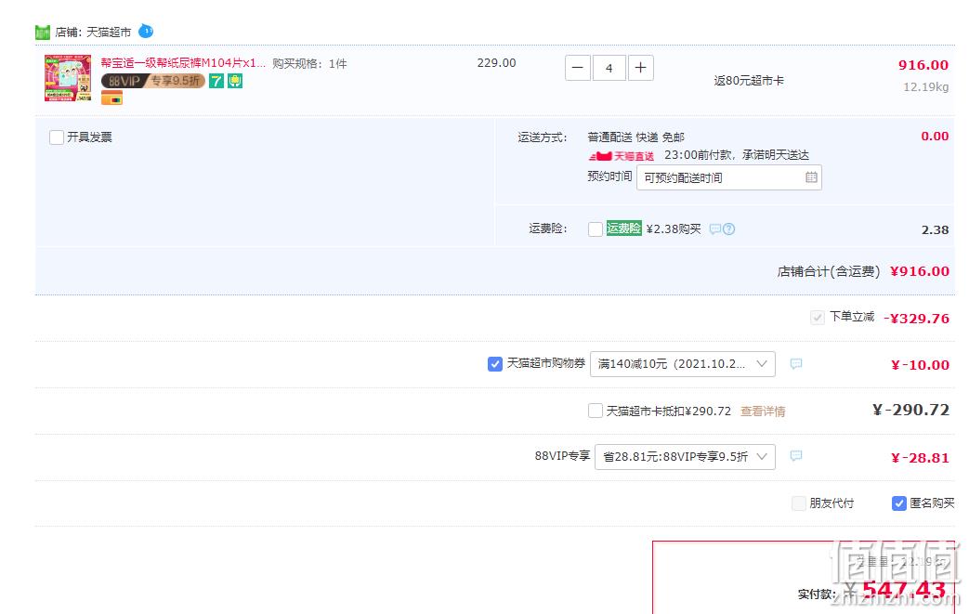The image size is (969, 614).
Task: Uncheck the 天猫超市购物券 checkbox
Action: coord(495,364)
